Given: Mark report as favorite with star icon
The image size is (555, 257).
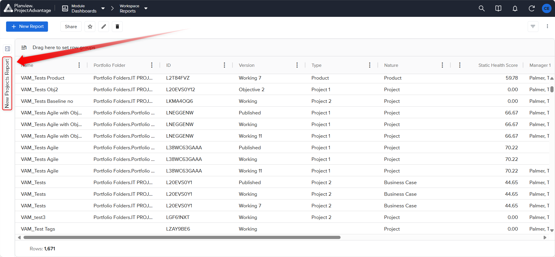Looking at the screenshot, I should 90,26.
